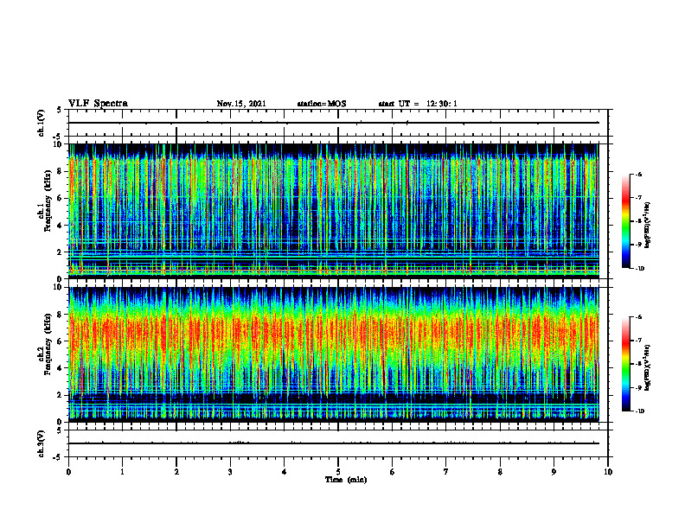Click time axis tick label "9"
The width and height of the screenshot is (685, 529).
554,472
